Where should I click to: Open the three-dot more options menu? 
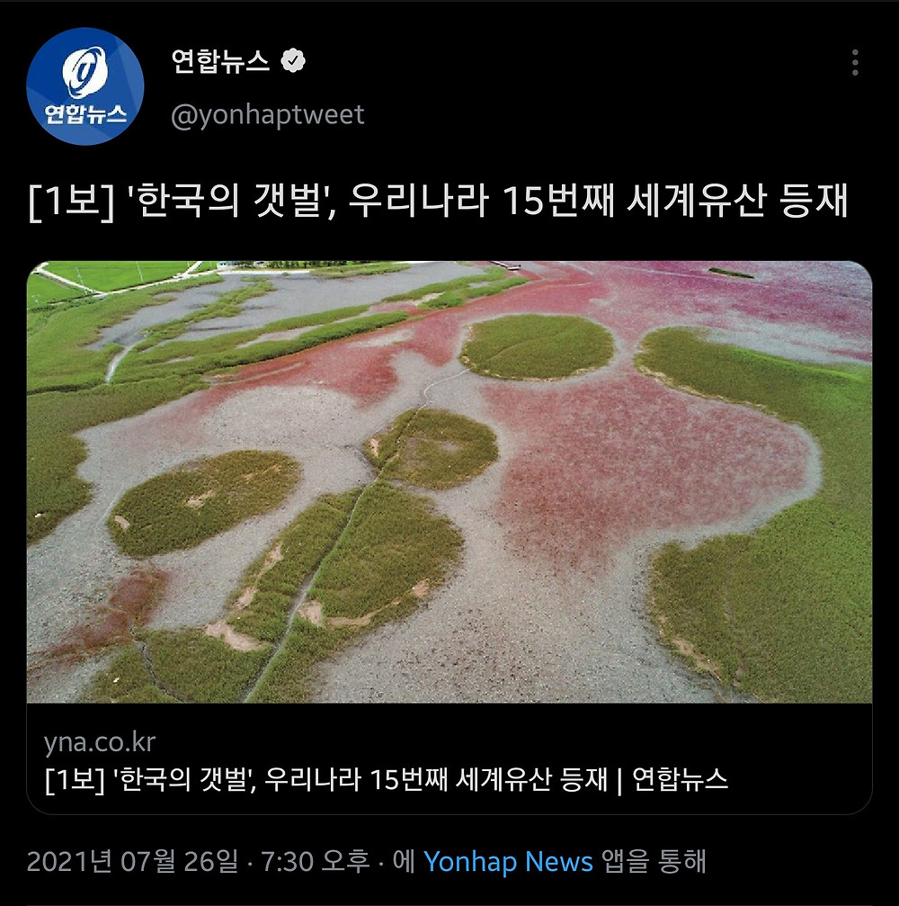point(855,62)
